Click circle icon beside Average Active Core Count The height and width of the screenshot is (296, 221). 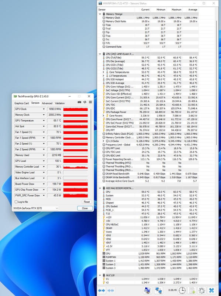click(104, 181)
